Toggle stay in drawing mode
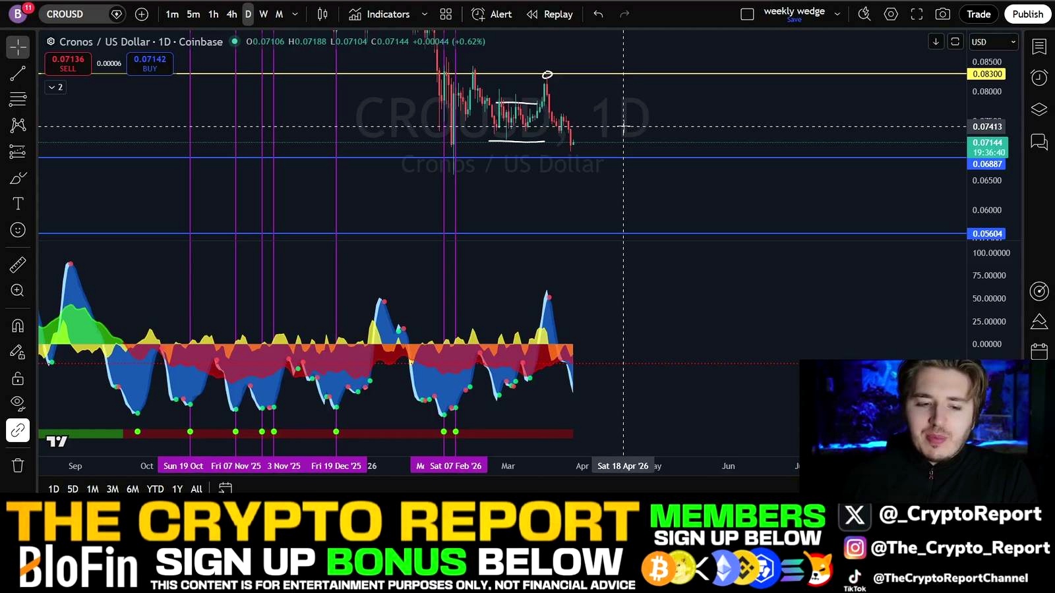The image size is (1055, 593). (18, 352)
